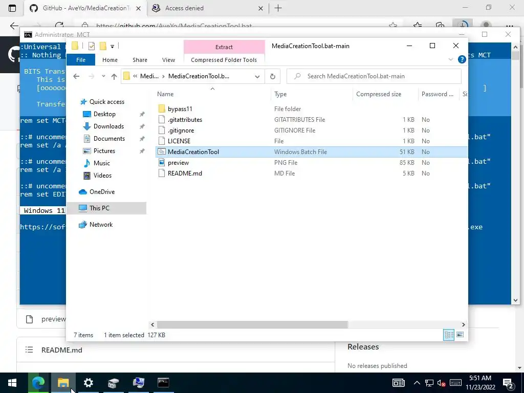
Task: Go to Pictures in navigation pane
Action: coord(104,151)
